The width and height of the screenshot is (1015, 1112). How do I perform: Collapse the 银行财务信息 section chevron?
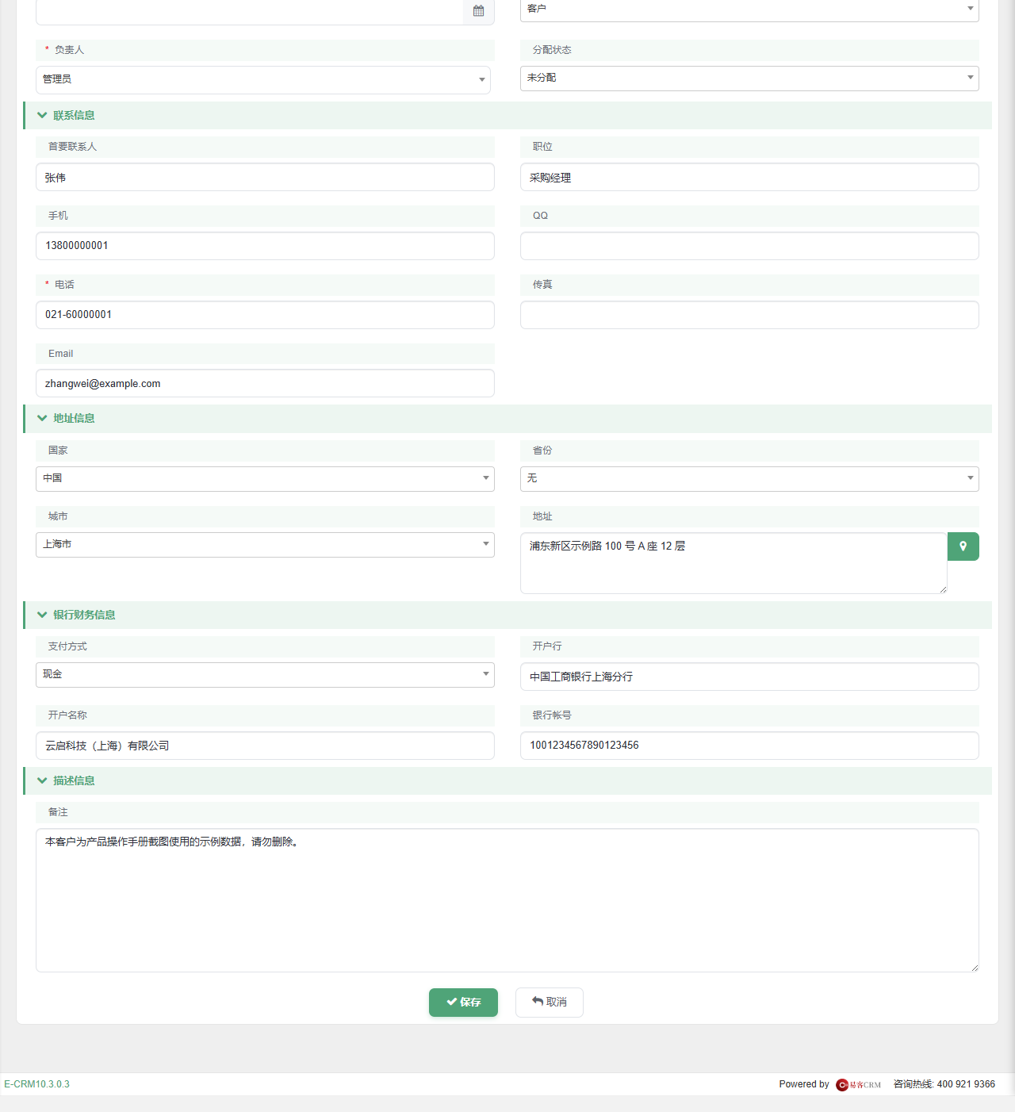pyautogui.click(x=42, y=615)
